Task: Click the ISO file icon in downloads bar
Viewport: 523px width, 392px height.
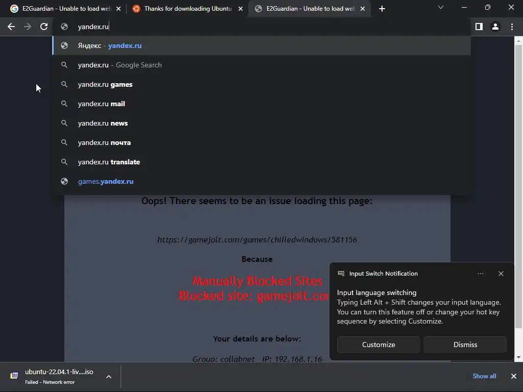Action: pos(14,376)
